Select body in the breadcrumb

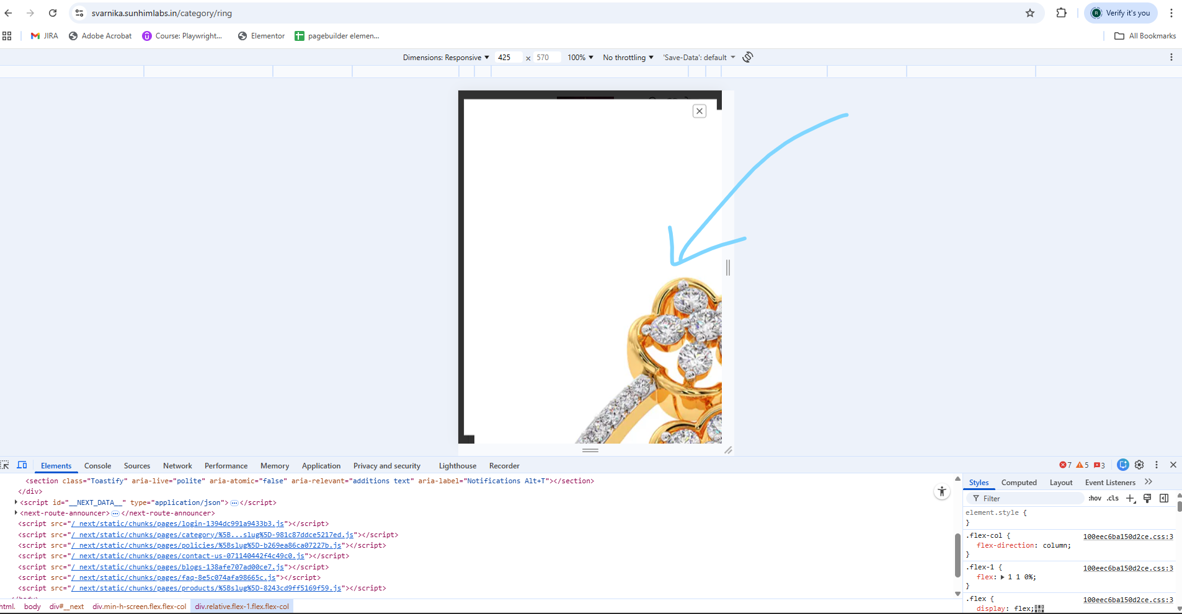pos(32,607)
